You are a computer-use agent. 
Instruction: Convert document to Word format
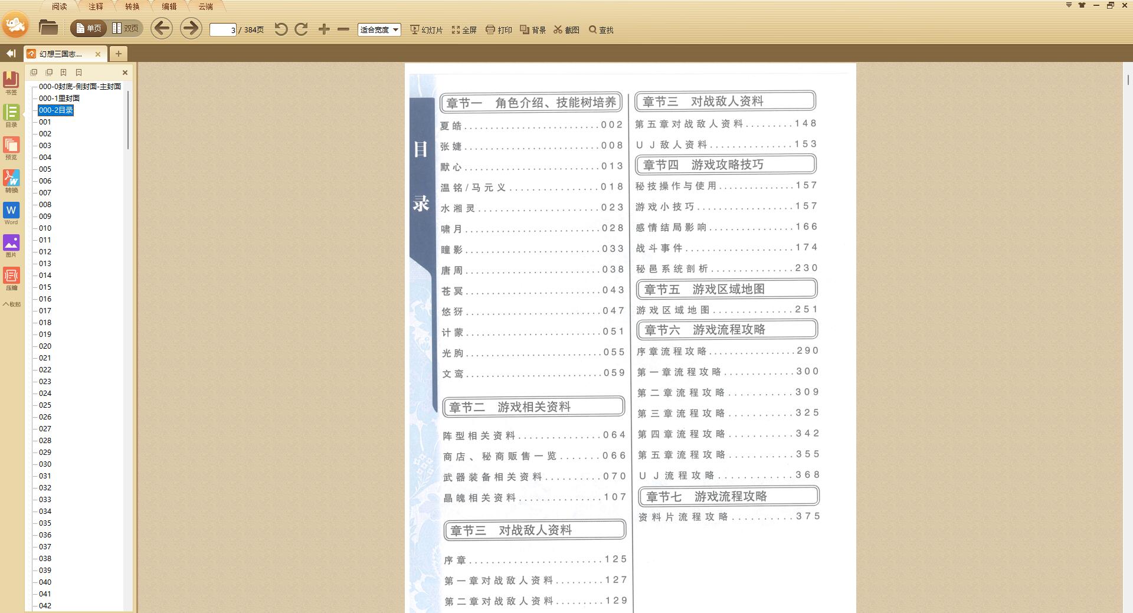click(x=11, y=212)
